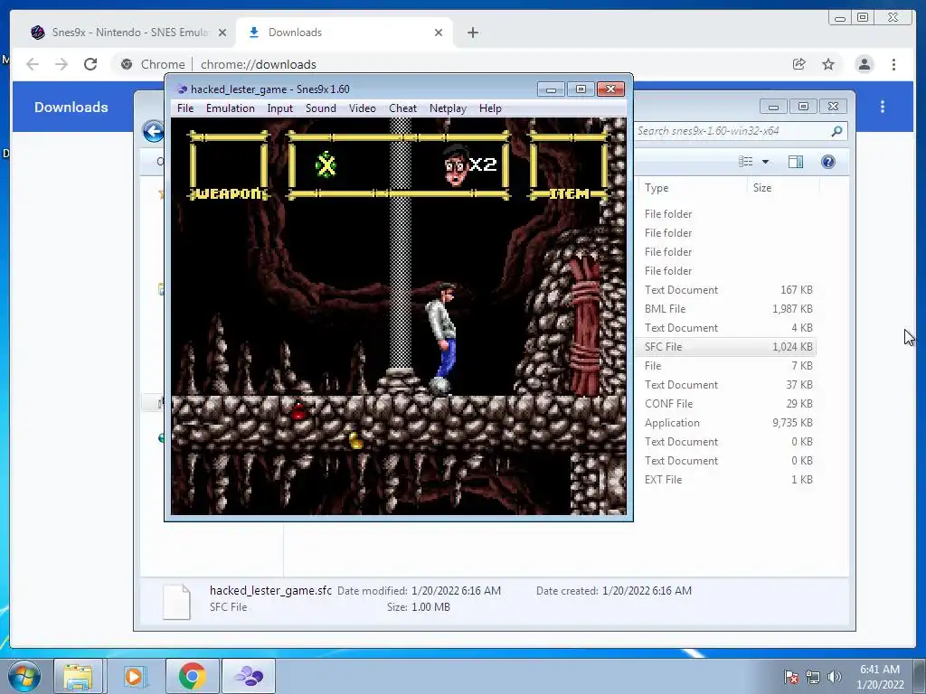Open the Chrome profile avatar

click(864, 64)
